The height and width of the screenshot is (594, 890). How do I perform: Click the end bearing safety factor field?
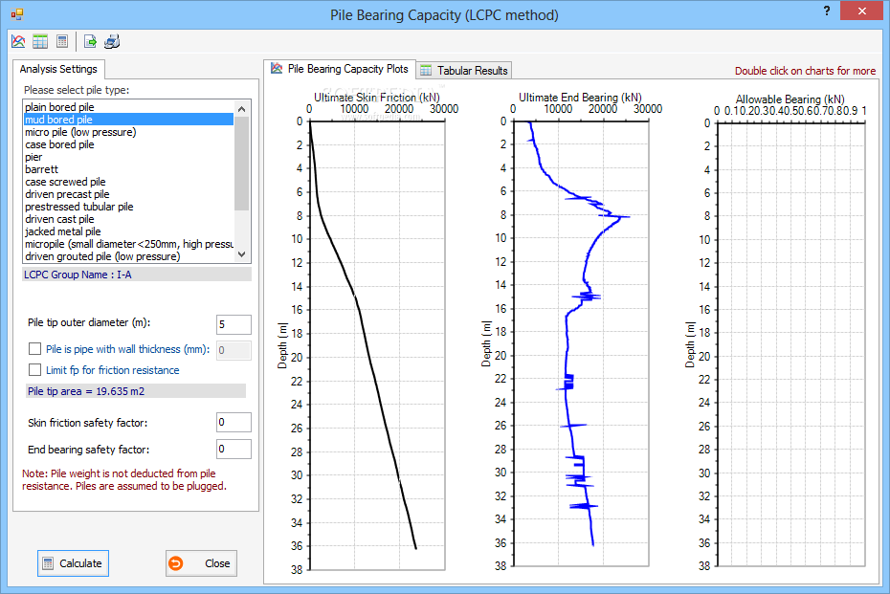coord(234,449)
